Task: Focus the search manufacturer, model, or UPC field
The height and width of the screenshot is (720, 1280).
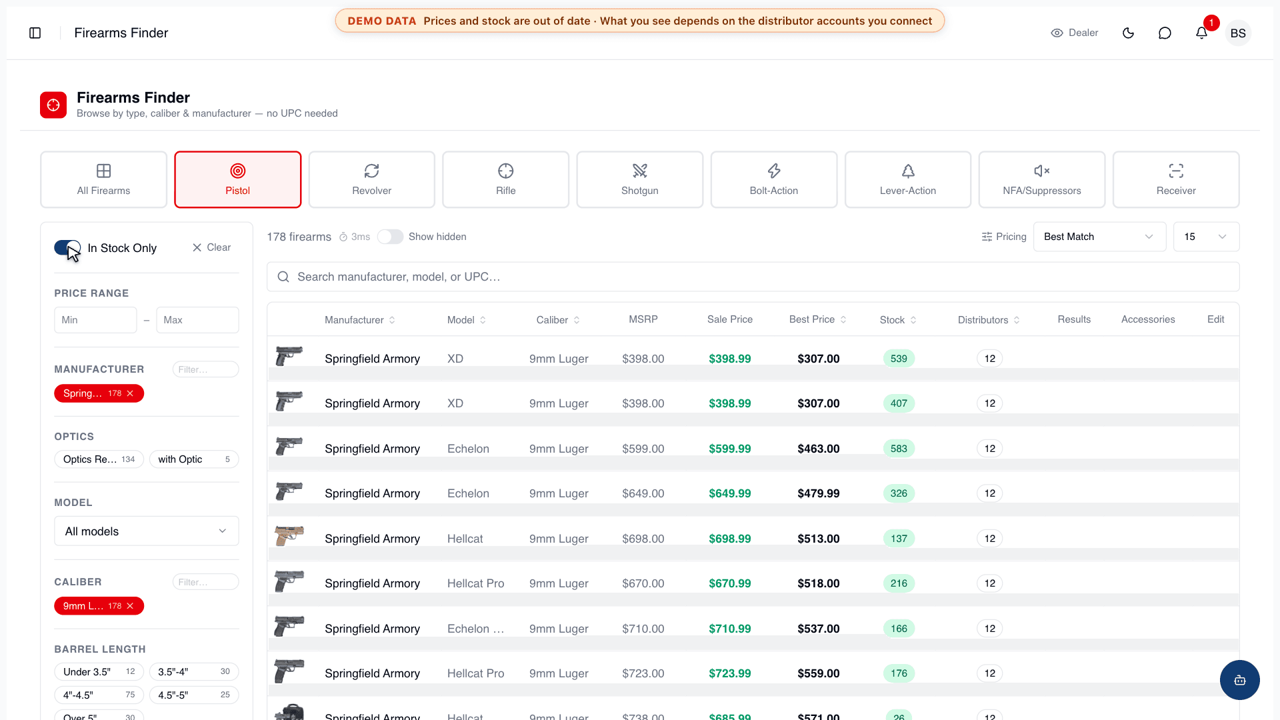Action: click(x=753, y=277)
